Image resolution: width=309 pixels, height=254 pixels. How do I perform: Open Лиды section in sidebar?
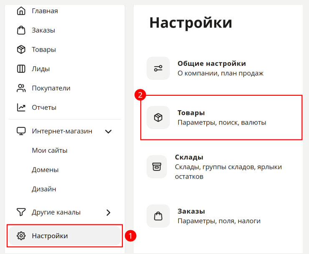click(x=41, y=69)
